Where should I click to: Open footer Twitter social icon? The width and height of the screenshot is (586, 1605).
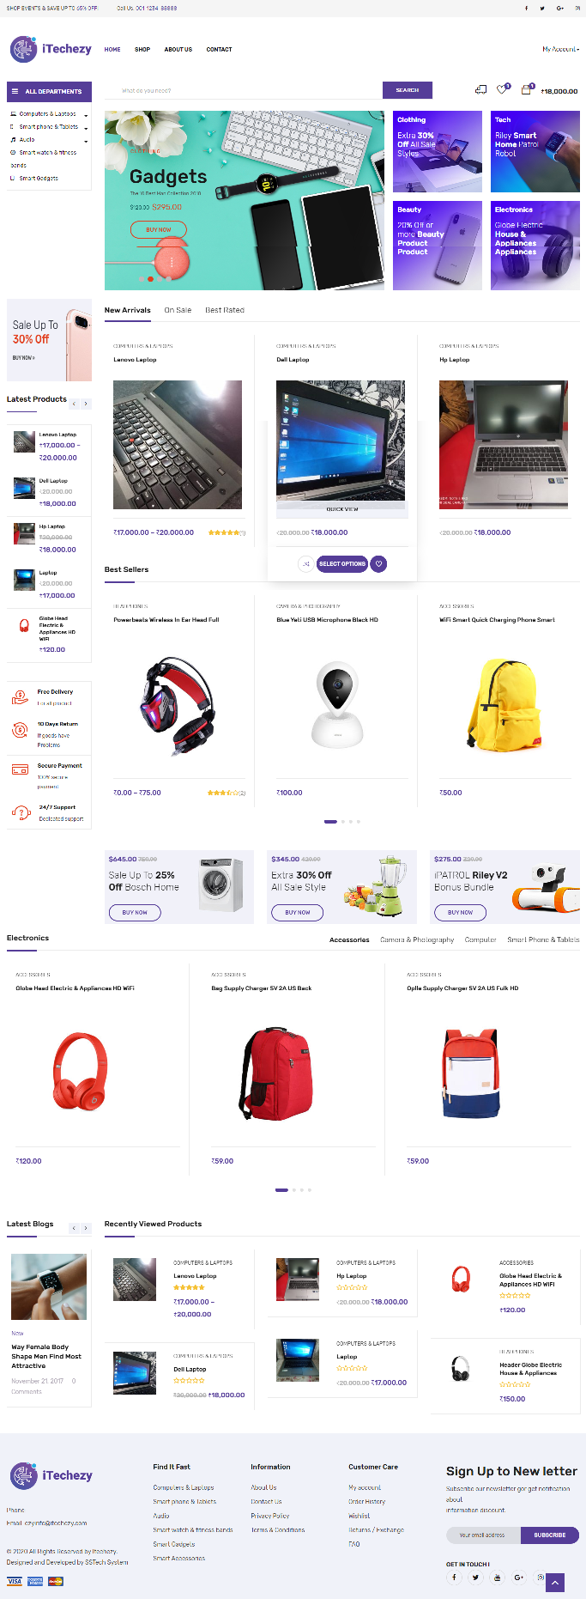point(475,1577)
